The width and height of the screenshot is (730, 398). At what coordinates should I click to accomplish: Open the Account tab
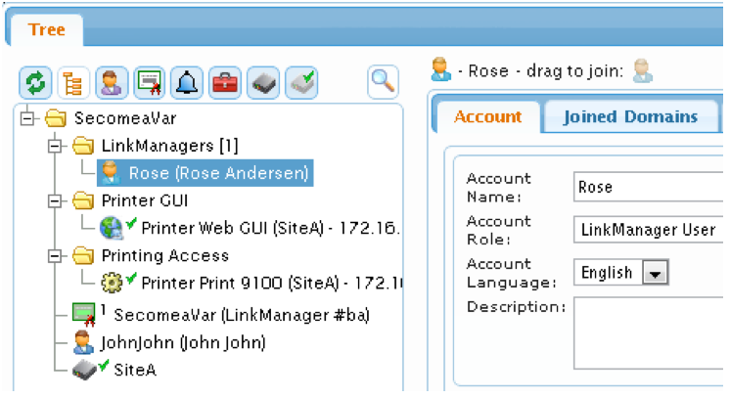487,116
